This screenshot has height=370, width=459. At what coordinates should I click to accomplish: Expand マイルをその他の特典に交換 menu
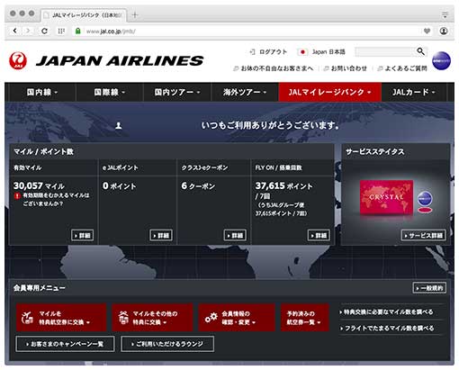tap(152, 317)
